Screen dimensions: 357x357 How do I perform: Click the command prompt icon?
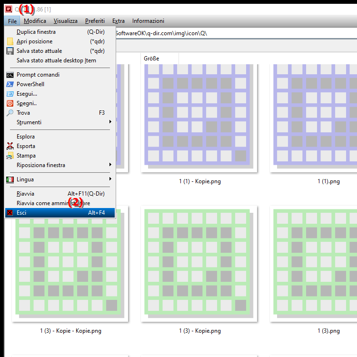pyautogui.click(x=10, y=75)
